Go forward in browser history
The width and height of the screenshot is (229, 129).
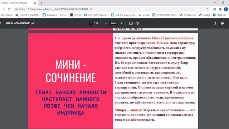[3, 9]
